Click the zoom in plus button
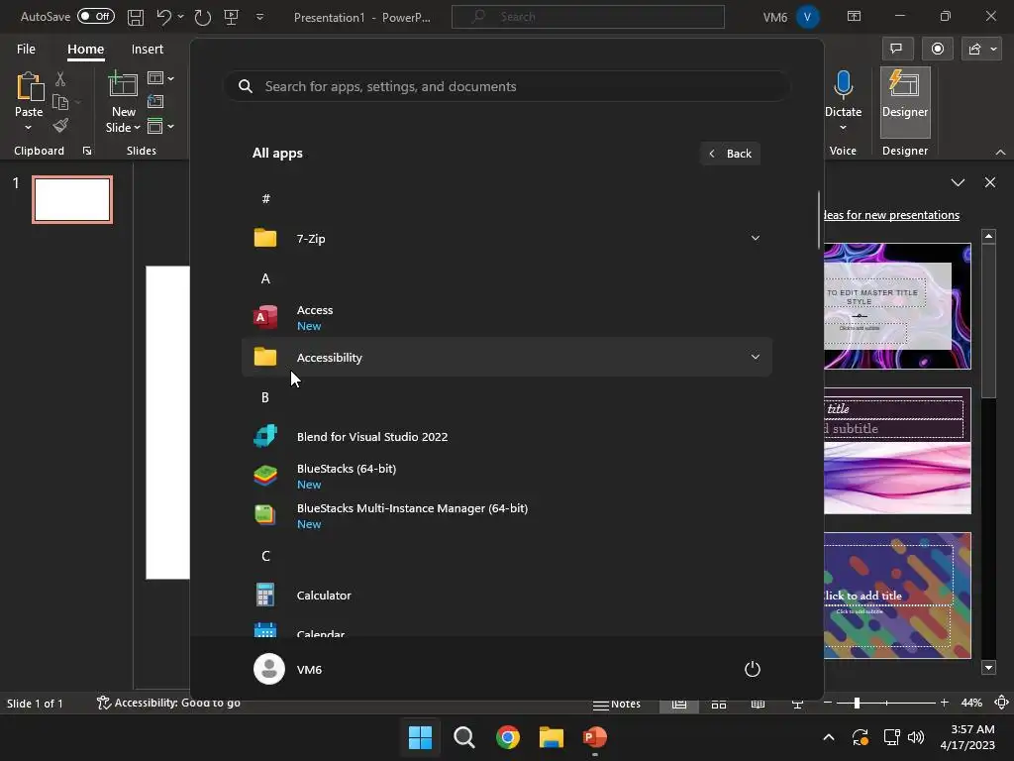Screen dimensions: 1014x761 944,703
